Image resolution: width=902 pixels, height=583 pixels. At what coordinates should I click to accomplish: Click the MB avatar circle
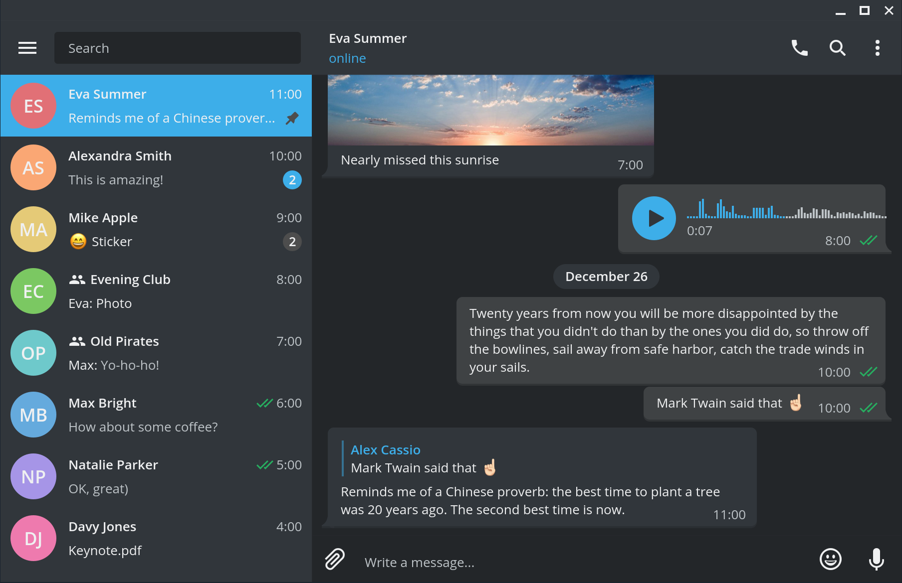click(33, 415)
